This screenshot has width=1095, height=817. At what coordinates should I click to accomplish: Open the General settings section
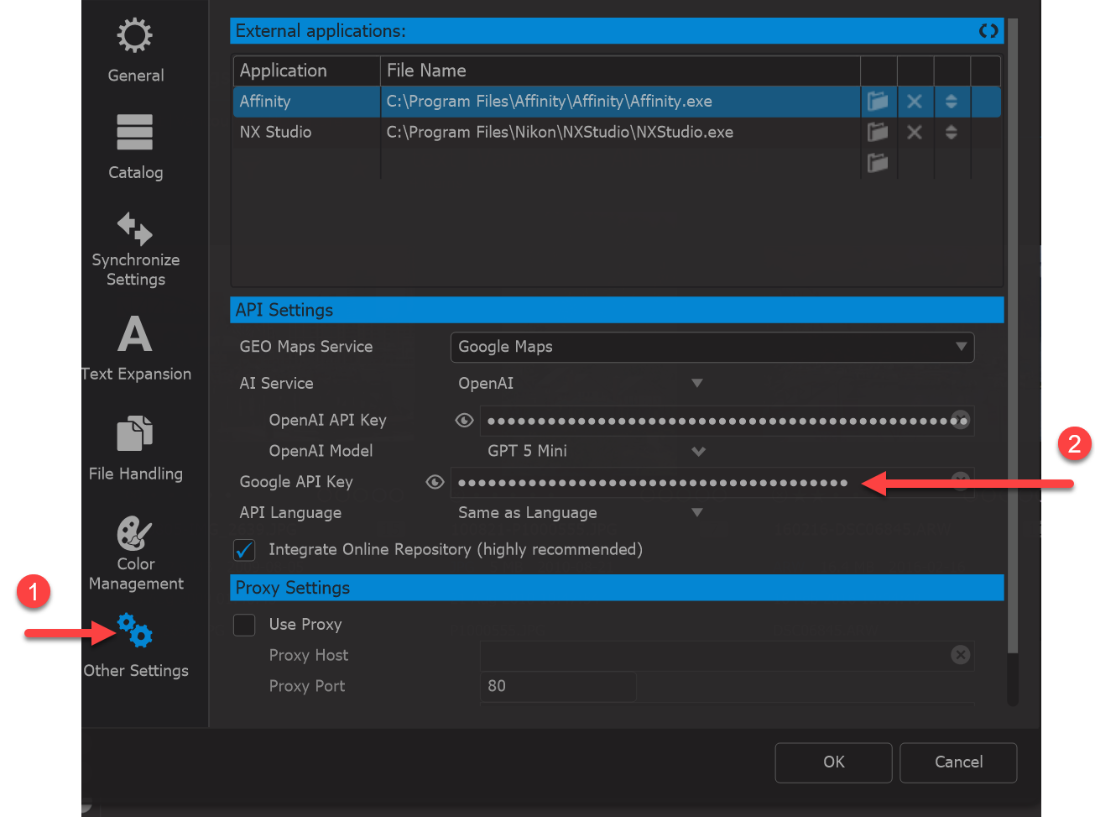(135, 50)
